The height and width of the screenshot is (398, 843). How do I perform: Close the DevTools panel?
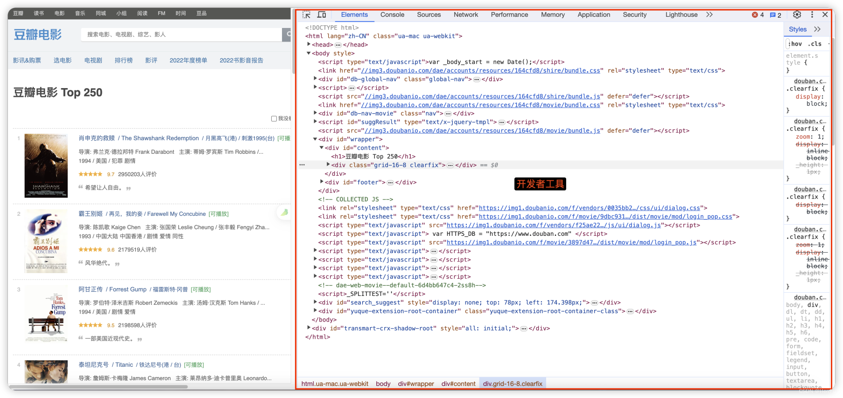[825, 15]
